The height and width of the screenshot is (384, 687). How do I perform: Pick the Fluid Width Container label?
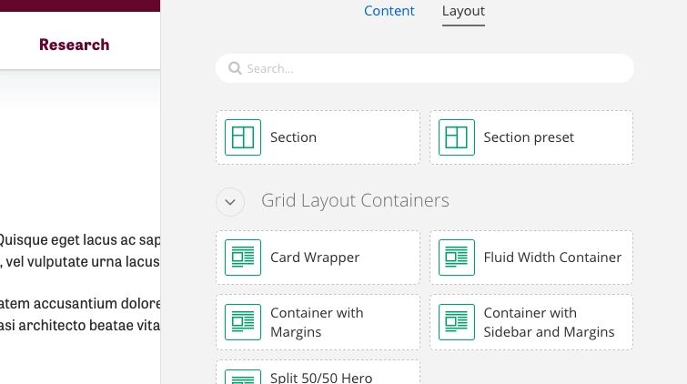pos(552,258)
